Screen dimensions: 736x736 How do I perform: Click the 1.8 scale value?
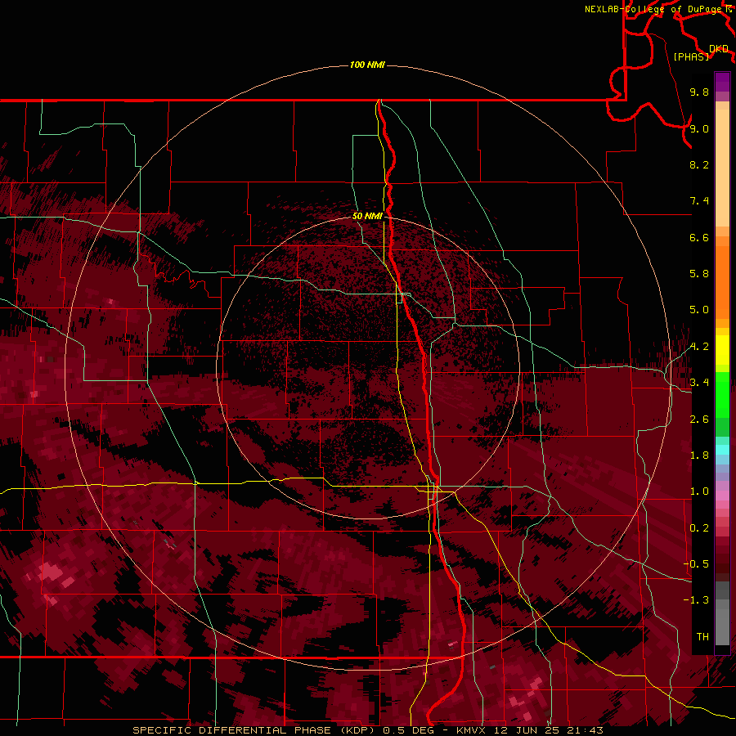[x=699, y=456]
